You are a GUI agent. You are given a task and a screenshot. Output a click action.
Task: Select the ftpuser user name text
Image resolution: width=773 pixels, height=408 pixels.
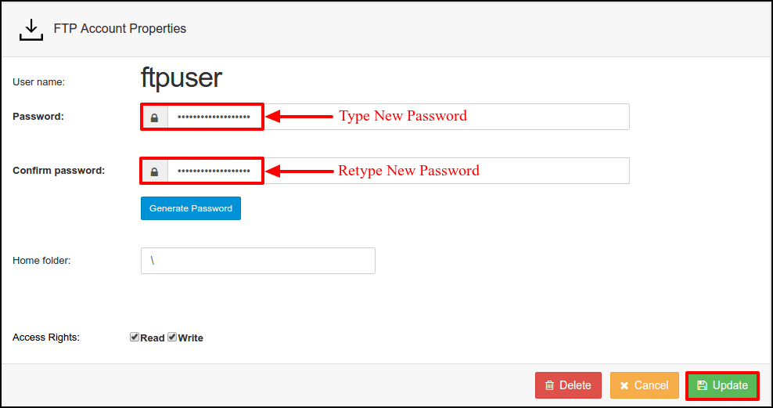coord(182,78)
